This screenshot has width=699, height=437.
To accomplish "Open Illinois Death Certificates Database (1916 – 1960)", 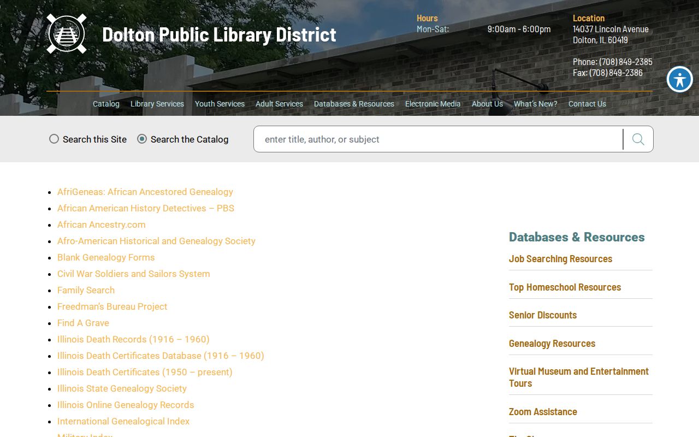I will click(x=161, y=356).
